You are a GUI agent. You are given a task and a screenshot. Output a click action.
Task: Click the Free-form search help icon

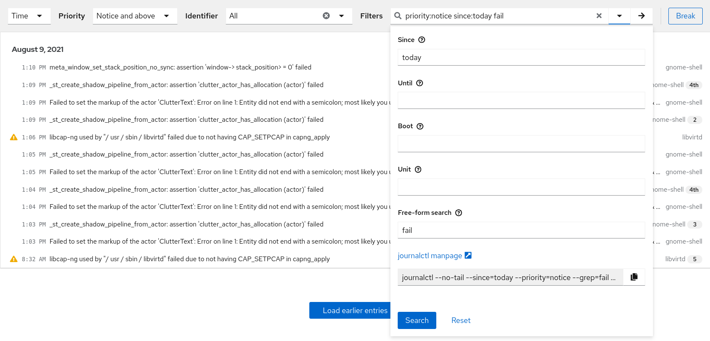[x=459, y=213]
